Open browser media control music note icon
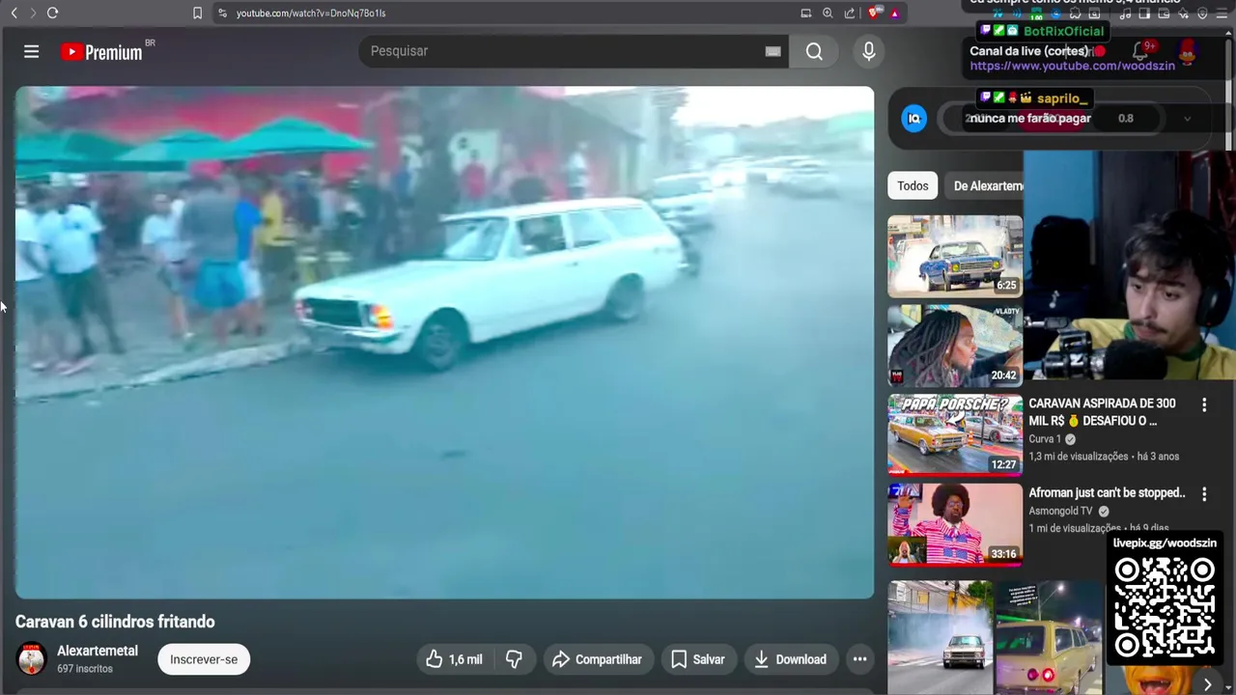Image resolution: width=1236 pixels, height=695 pixels. (1125, 14)
